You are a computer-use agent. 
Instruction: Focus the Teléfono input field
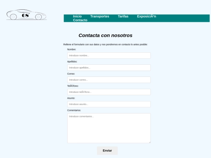coord(109,92)
